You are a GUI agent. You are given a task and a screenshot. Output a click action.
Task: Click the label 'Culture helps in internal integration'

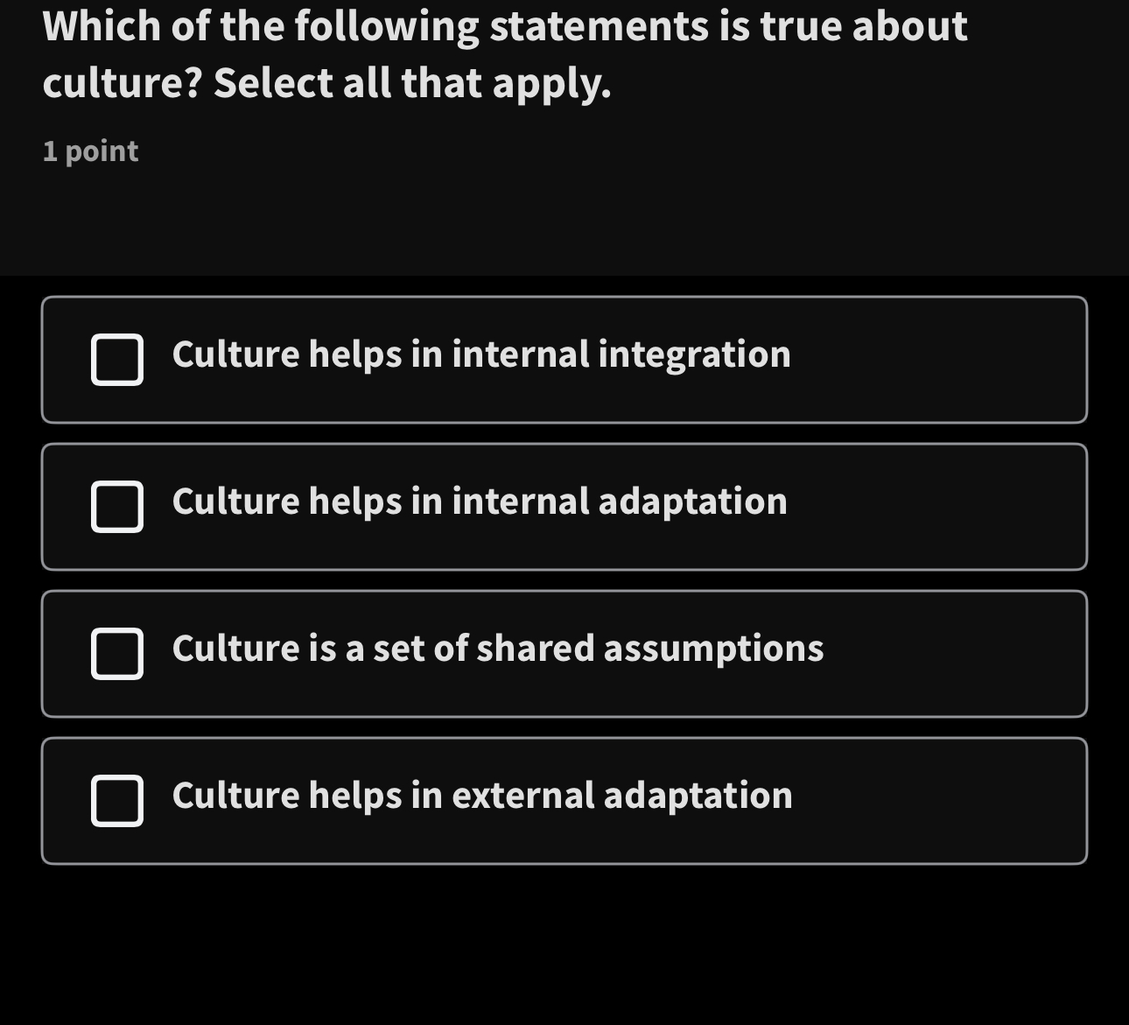click(481, 354)
